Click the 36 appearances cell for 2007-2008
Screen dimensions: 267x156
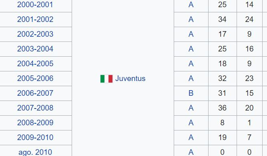(223, 108)
